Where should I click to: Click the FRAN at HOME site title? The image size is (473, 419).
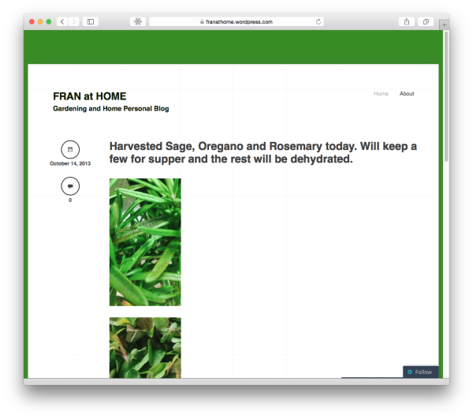[90, 96]
